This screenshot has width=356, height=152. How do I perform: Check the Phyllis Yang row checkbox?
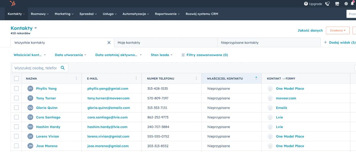click(x=16, y=89)
